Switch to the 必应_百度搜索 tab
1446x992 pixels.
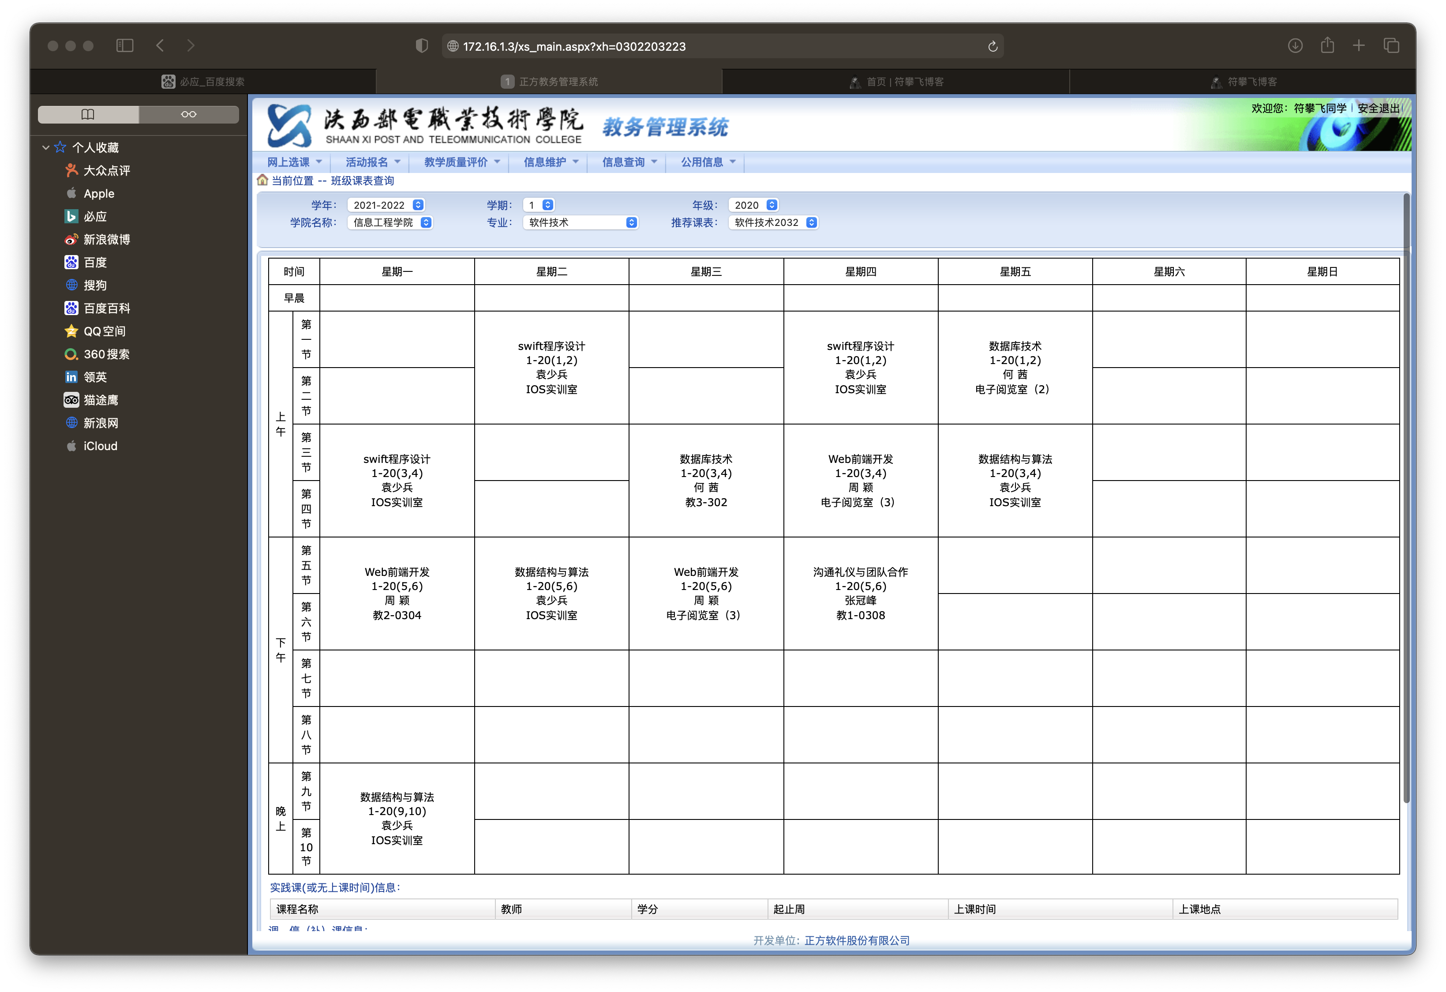203,82
